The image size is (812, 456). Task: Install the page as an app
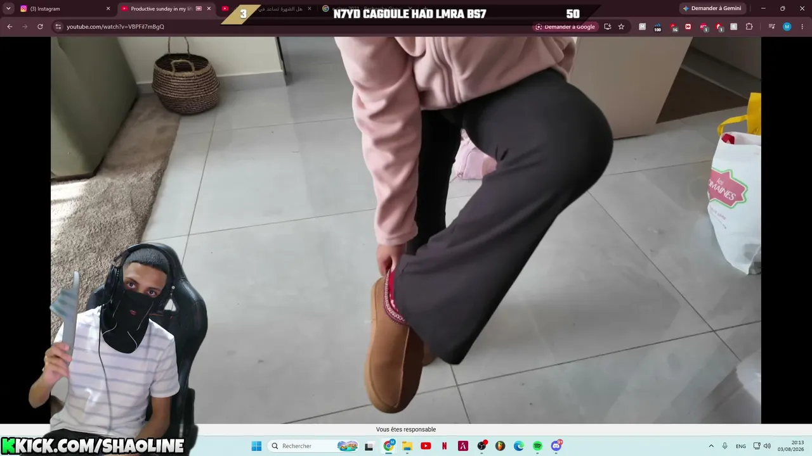click(x=608, y=27)
